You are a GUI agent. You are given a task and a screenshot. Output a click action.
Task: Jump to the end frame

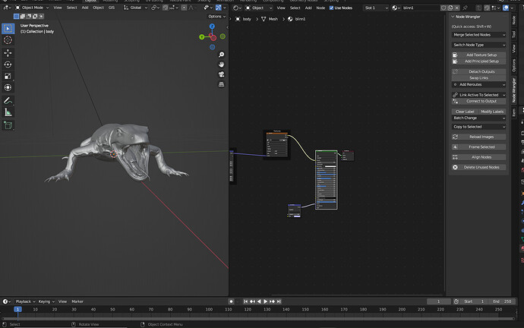point(279,301)
